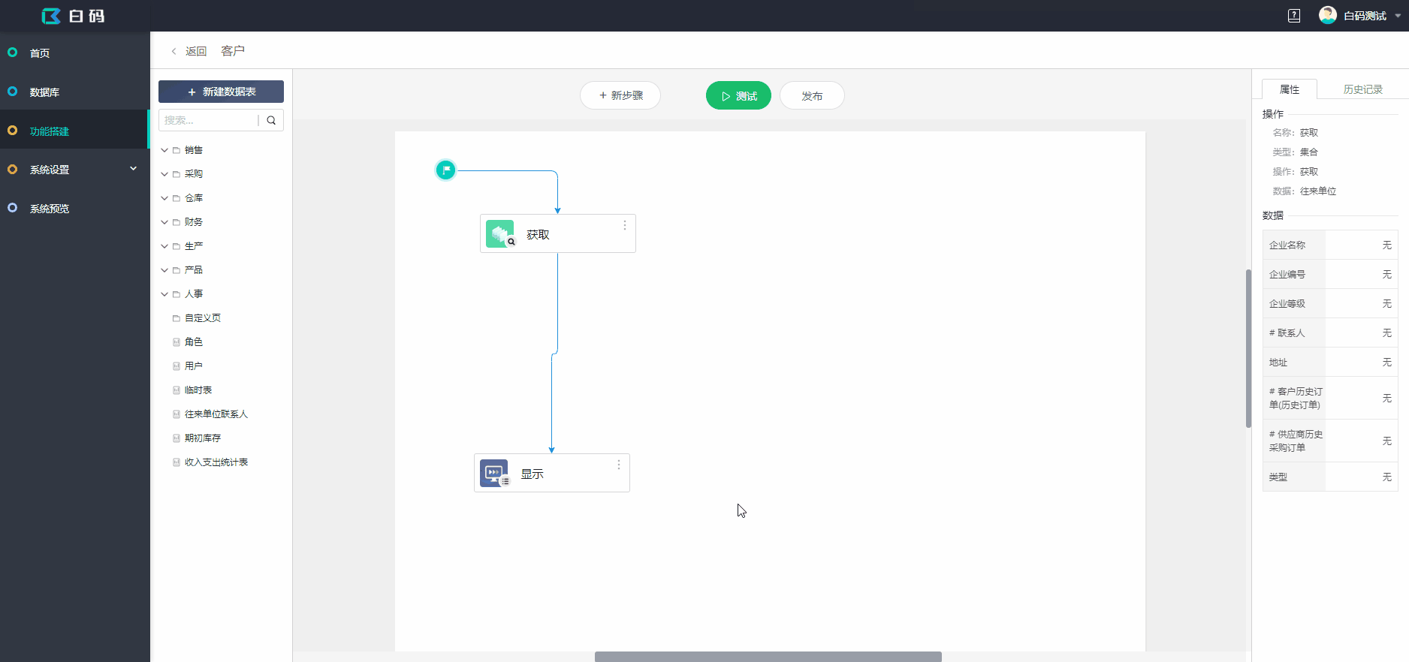1409x662 pixels.
Task: Switch to the 历史记录 tab
Action: [x=1362, y=89]
